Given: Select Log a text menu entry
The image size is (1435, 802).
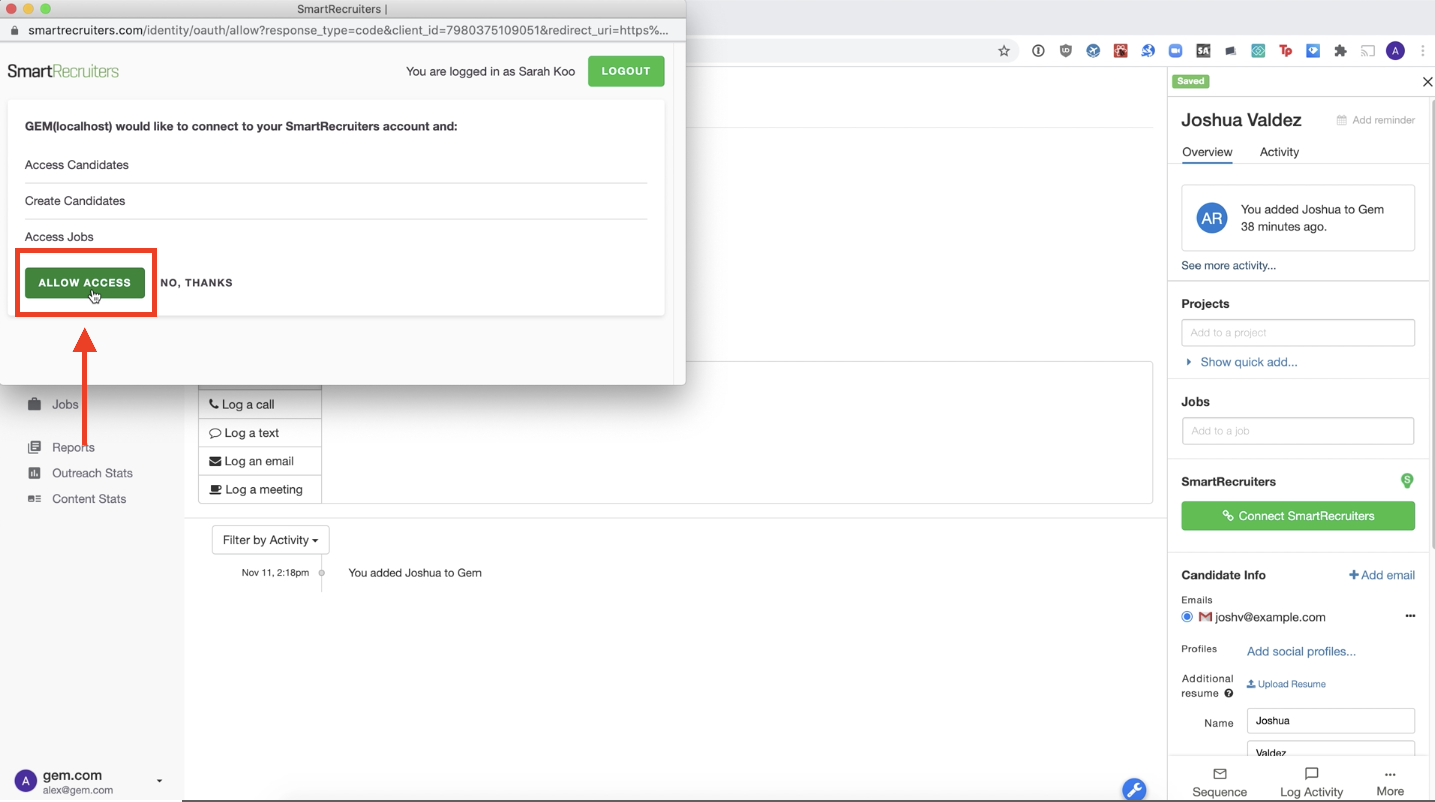Looking at the screenshot, I should pyautogui.click(x=260, y=433).
